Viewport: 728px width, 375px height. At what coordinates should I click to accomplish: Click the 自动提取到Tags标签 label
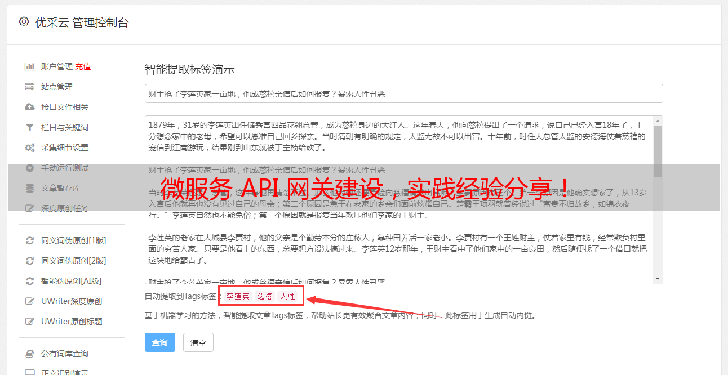tap(181, 296)
